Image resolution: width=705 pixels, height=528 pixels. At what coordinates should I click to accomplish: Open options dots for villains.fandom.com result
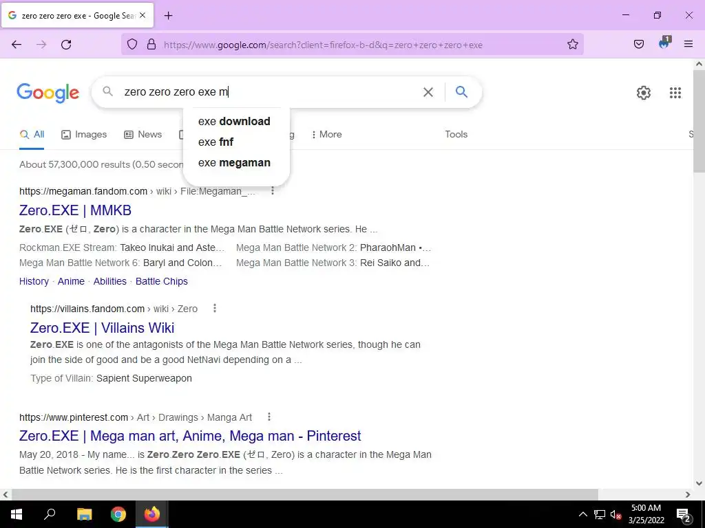click(x=215, y=309)
